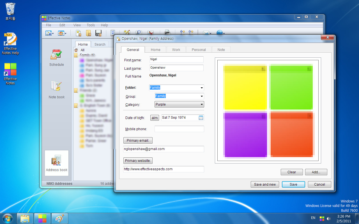Click the pencil edit toolbar icon
The image size is (359, 224).
point(127,32)
